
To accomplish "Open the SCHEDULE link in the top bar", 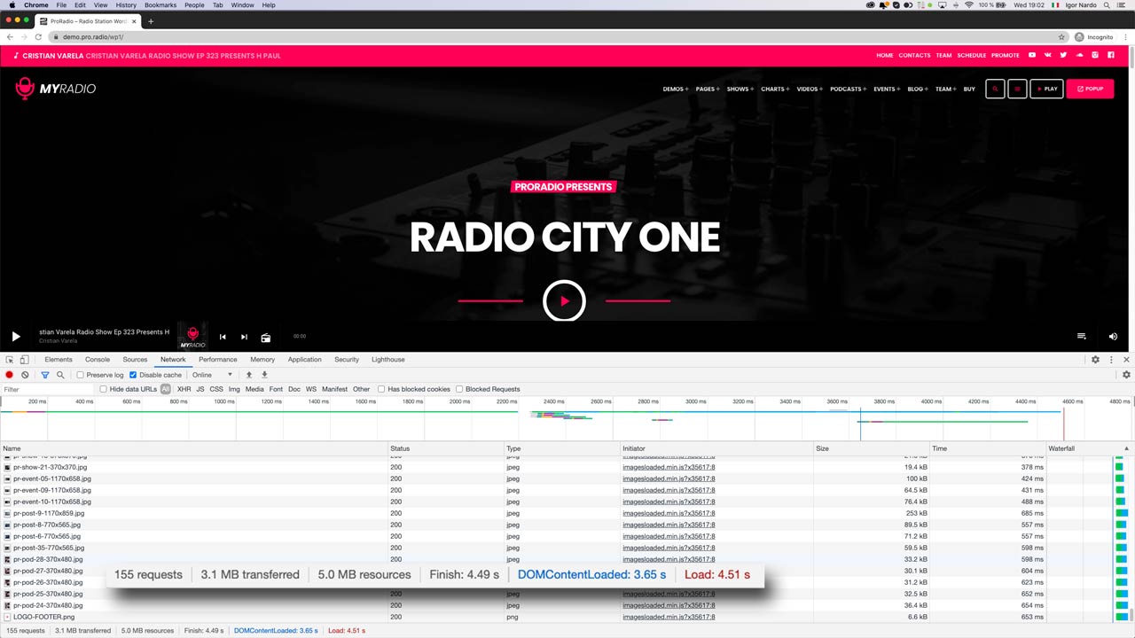I will (971, 55).
